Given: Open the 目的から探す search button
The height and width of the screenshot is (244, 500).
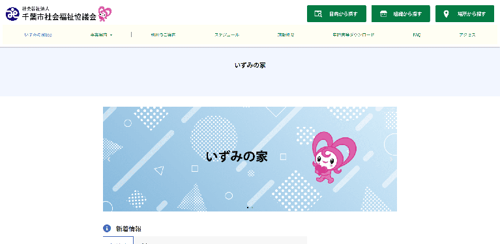Looking at the screenshot, I should pyautogui.click(x=336, y=14).
